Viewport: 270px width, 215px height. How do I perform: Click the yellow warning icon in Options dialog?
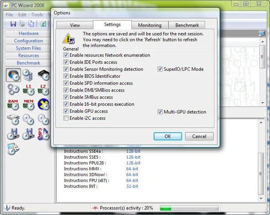[68, 38]
